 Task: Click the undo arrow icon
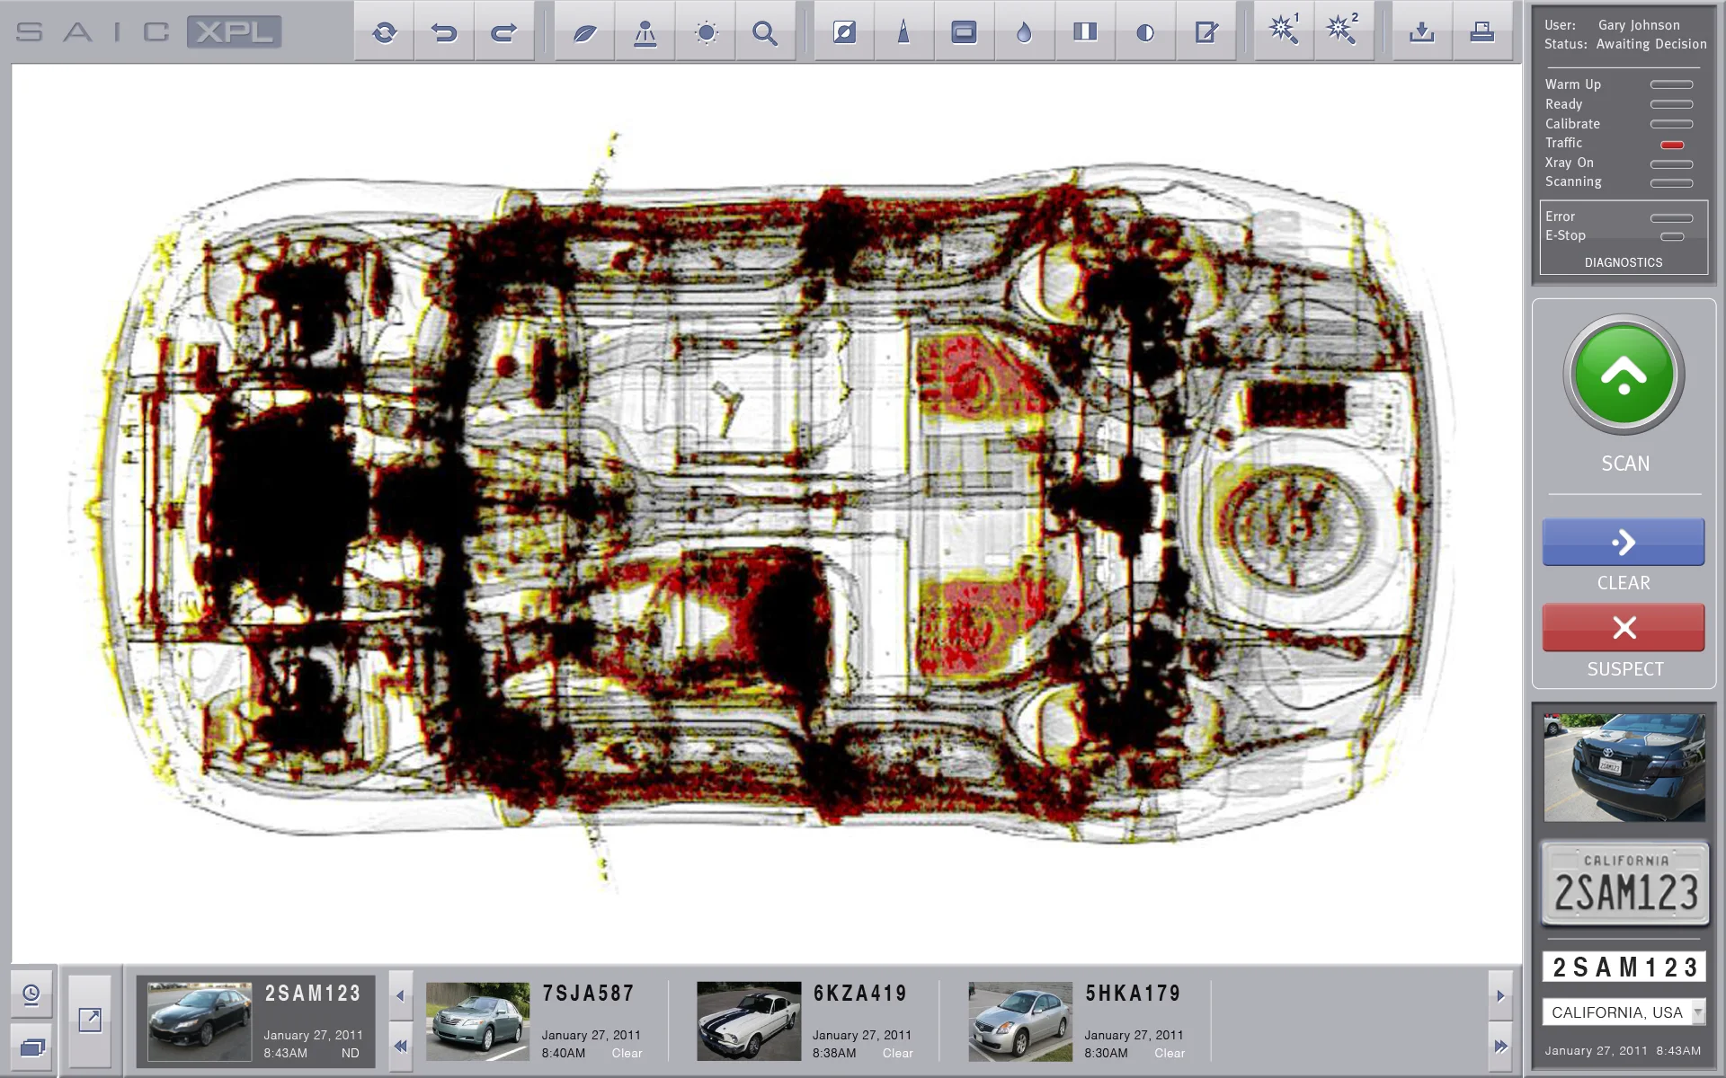(x=444, y=33)
